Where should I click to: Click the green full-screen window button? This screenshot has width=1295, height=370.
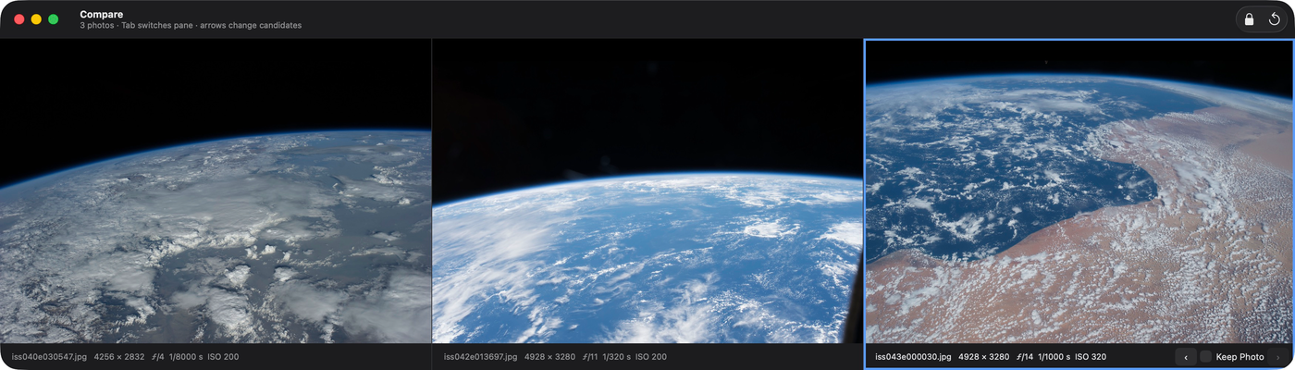tap(54, 19)
